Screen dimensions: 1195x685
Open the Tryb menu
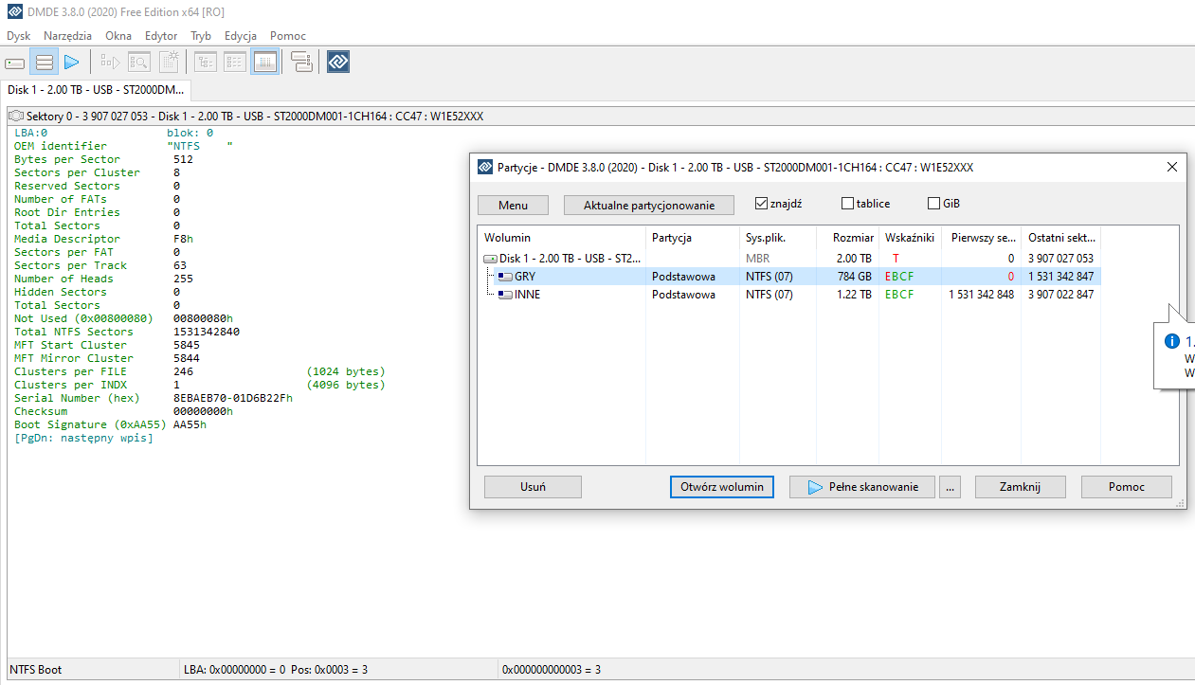coord(201,35)
